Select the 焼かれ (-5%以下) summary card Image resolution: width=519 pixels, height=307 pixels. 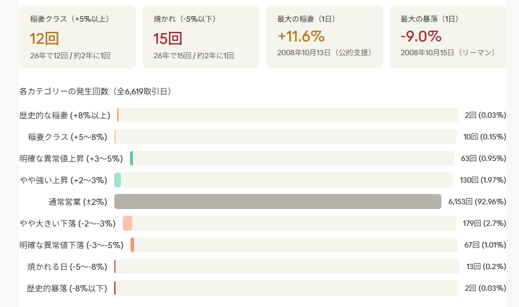pos(200,36)
